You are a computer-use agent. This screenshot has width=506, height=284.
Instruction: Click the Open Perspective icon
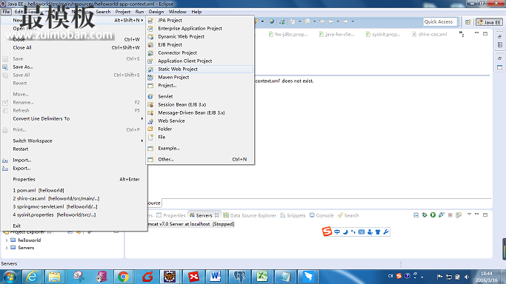click(x=468, y=22)
